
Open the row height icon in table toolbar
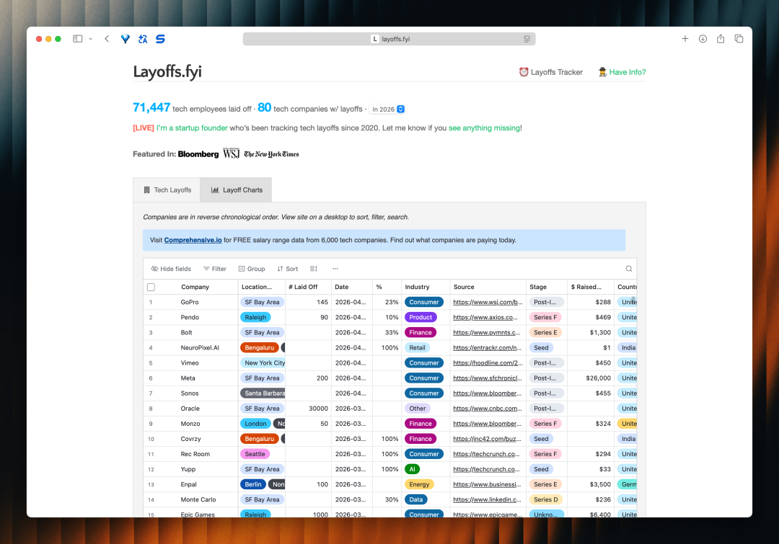(314, 269)
